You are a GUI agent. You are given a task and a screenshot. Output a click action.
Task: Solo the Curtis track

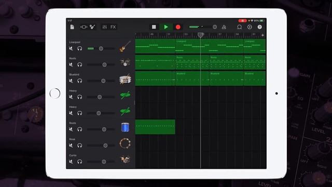click(x=79, y=162)
